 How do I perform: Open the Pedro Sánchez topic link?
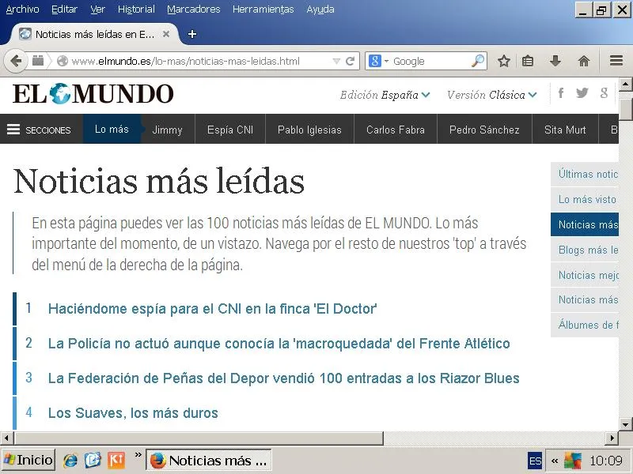tap(484, 130)
